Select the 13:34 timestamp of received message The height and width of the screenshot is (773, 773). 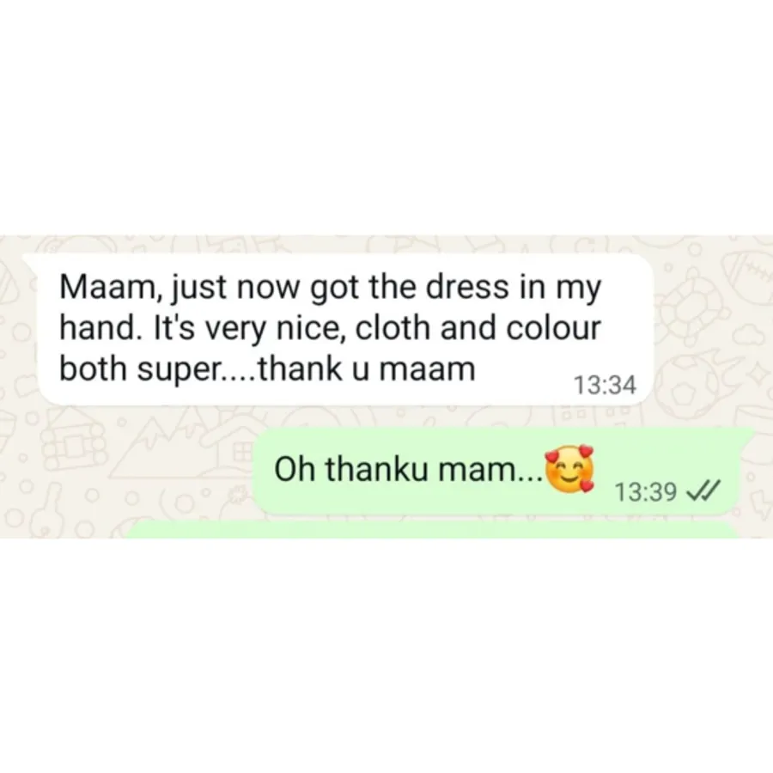[605, 385]
